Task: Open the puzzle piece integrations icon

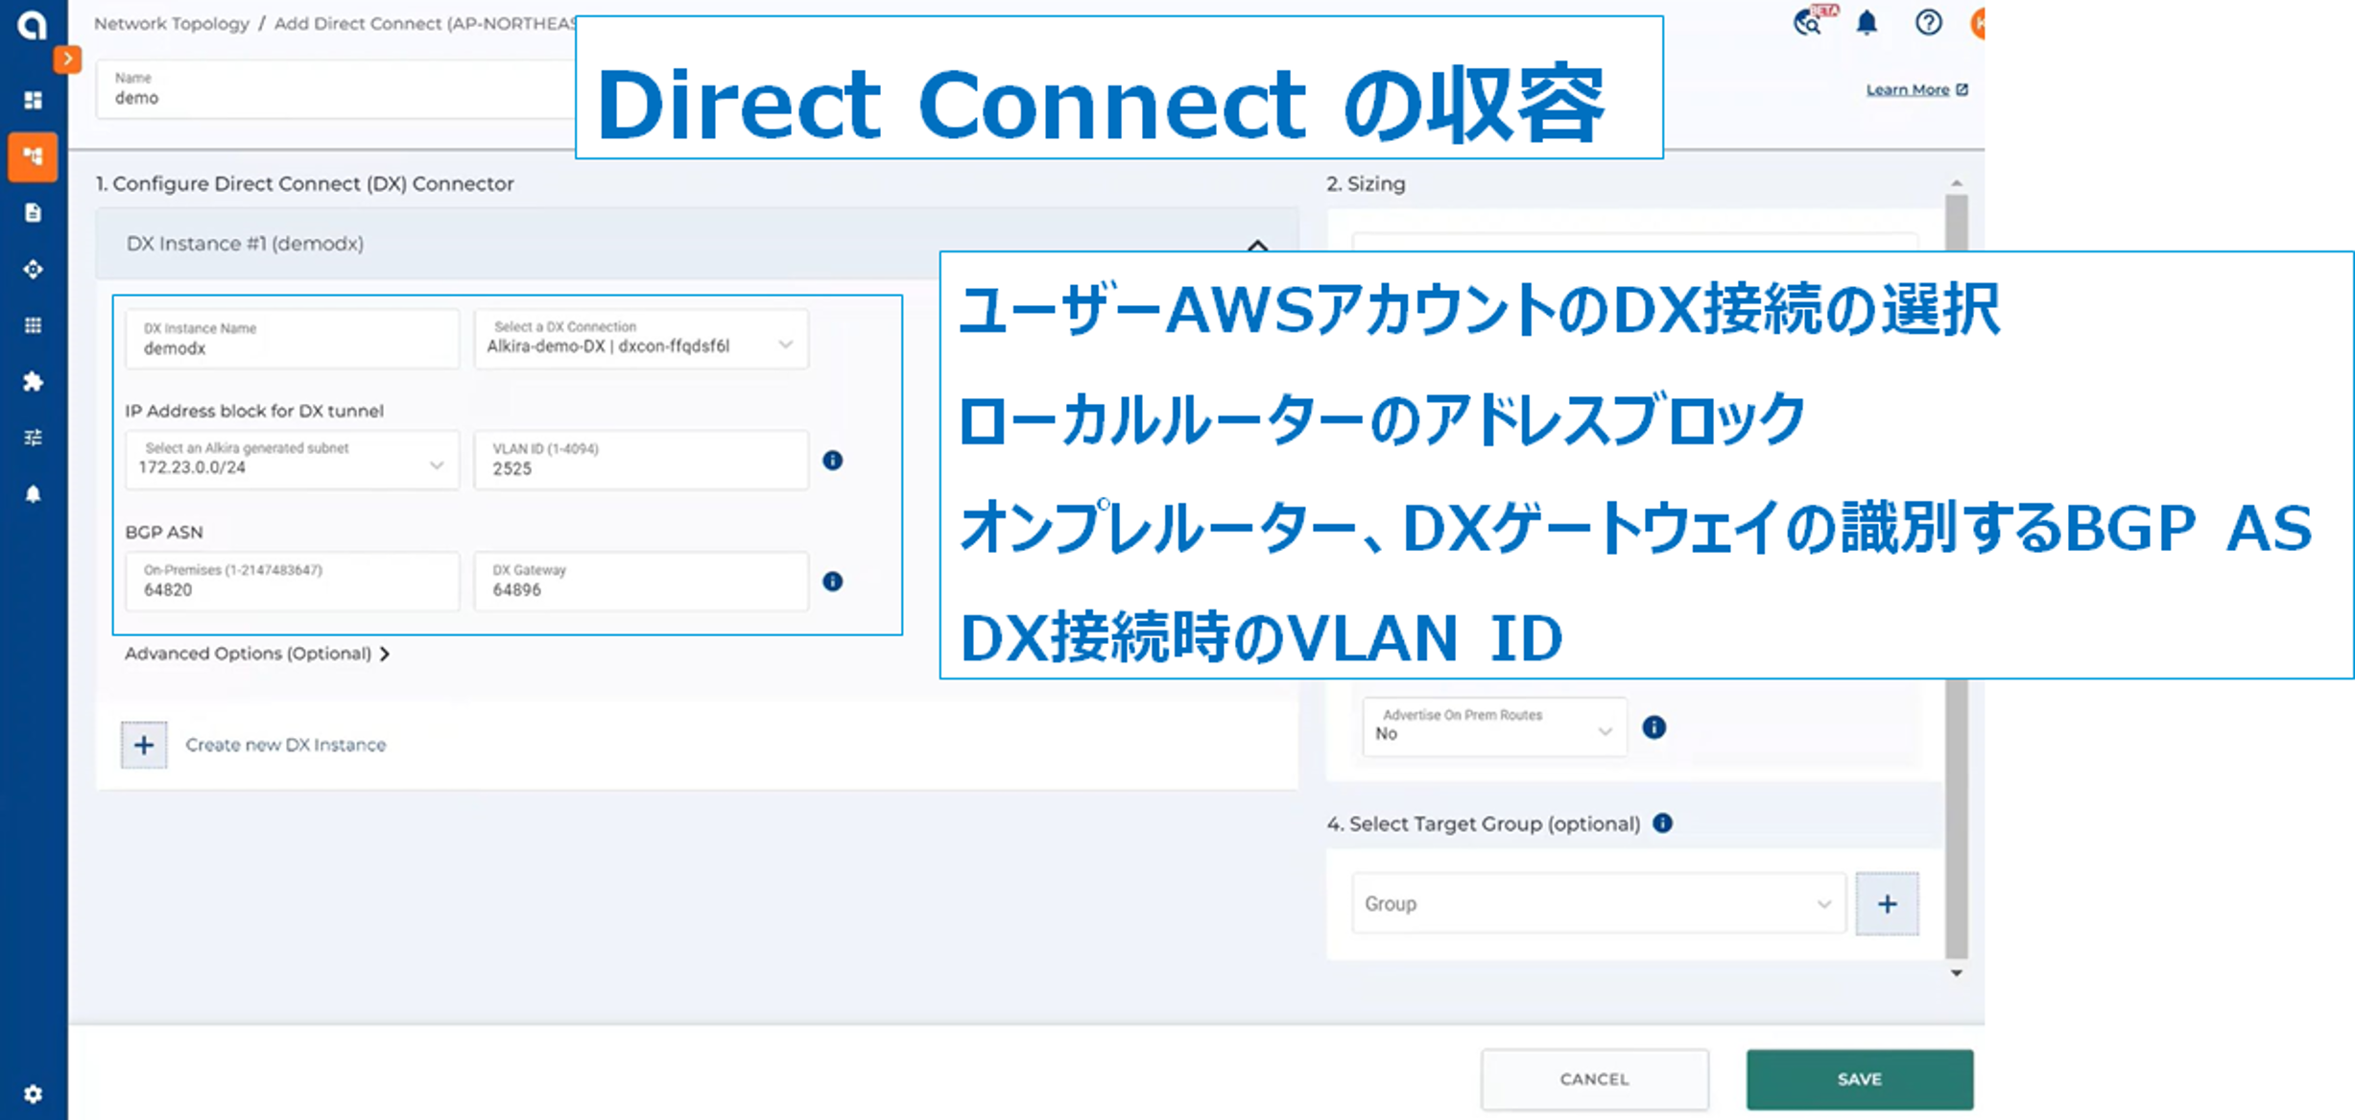Action: coord(33,382)
